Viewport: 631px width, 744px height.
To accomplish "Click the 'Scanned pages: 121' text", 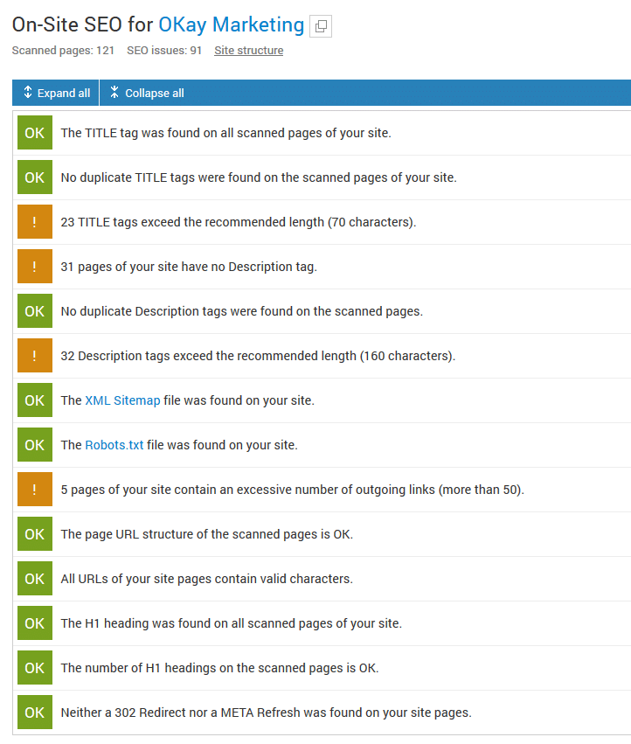I will [x=63, y=51].
